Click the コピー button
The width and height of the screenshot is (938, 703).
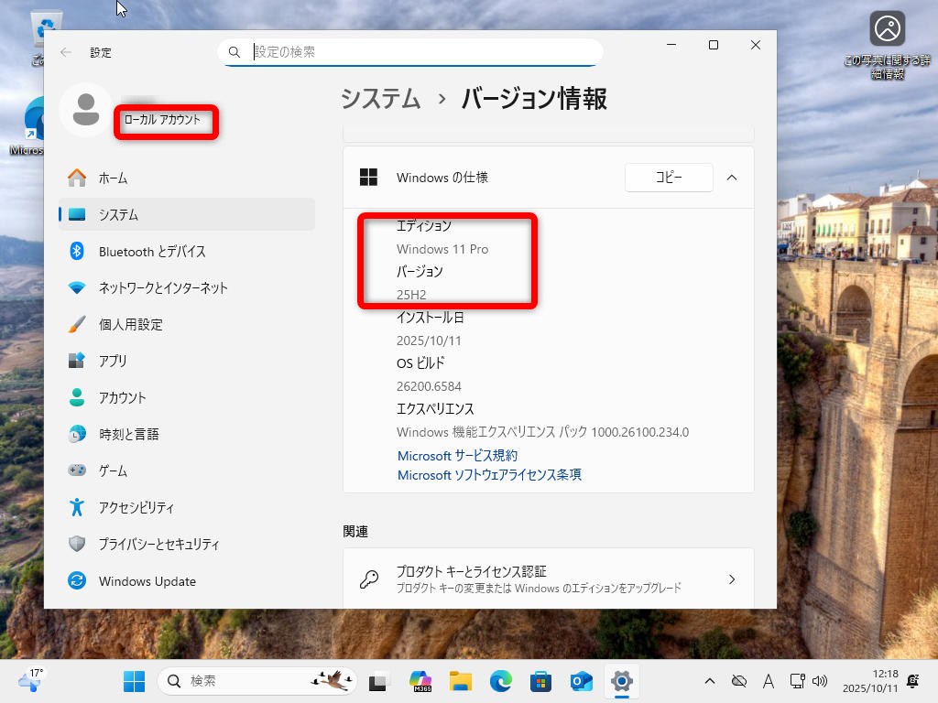tap(669, 178)
